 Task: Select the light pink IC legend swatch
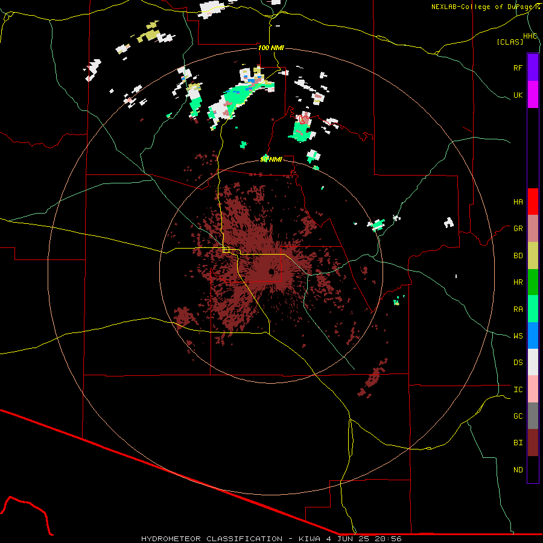point(533,389)
